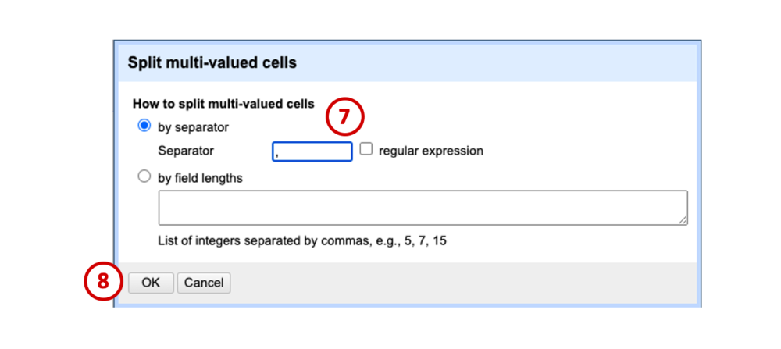This screenshot has height=349, width=781.
Task: Enable the regular expression checkbox
Action: tap(366, 149)
